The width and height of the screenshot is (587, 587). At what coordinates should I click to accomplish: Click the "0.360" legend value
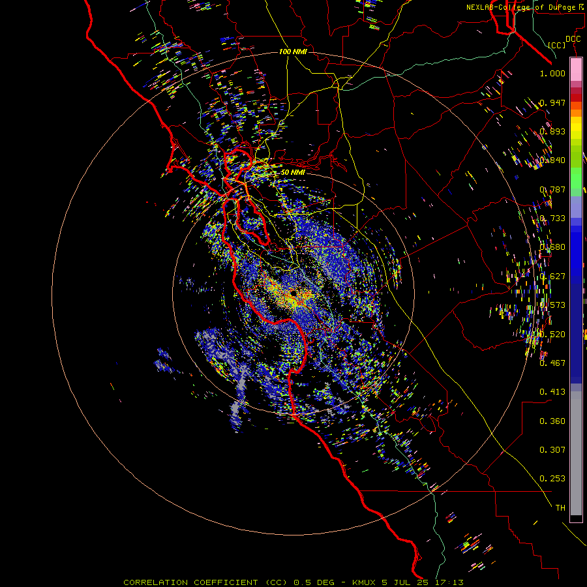pos(552,421)
